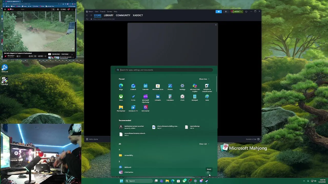Open Calculator pinned app

click(170, 98)
